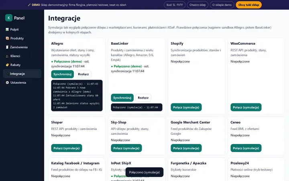This screenshot has width=289, height=181.
Task: Open Klienci in the sidebar menu
Action: [22, 56]
